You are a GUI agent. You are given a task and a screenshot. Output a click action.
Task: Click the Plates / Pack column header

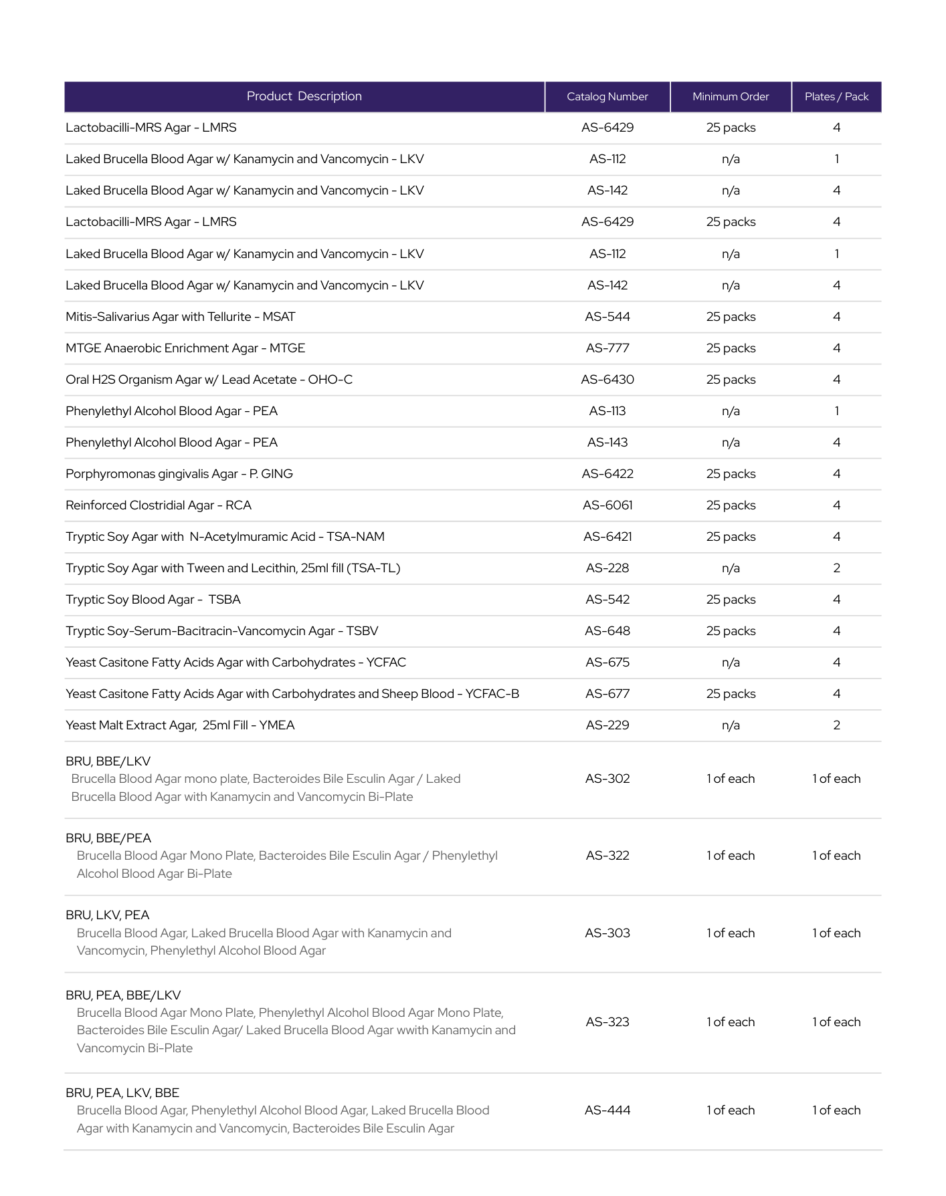[836, 97]
